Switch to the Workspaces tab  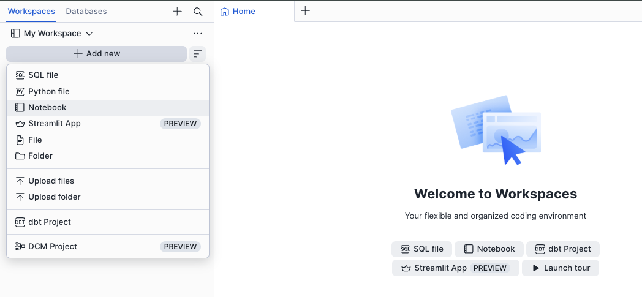(x=31, y=12)
